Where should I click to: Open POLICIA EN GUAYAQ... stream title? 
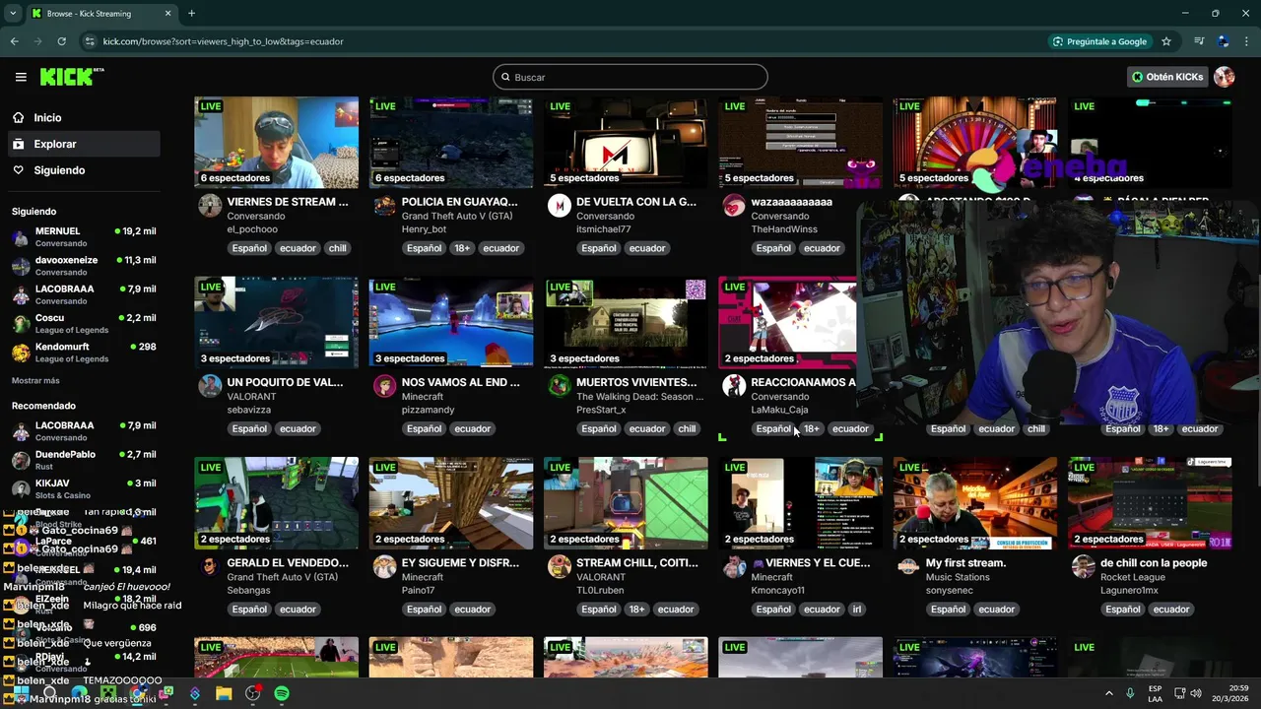tap(460, 202)
